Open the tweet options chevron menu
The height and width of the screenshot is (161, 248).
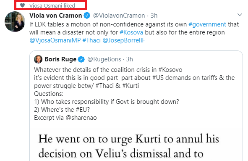click(x=240, y=15)
